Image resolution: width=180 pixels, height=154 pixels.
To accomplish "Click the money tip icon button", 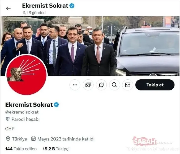I will [88, 85].
